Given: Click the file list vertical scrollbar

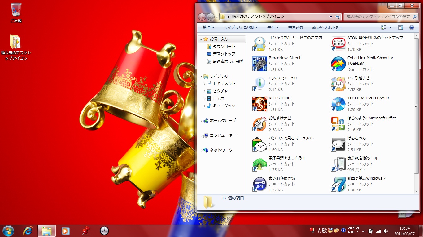Looking at the screenshot, I should pyautogui.click(x=416, y=106).
